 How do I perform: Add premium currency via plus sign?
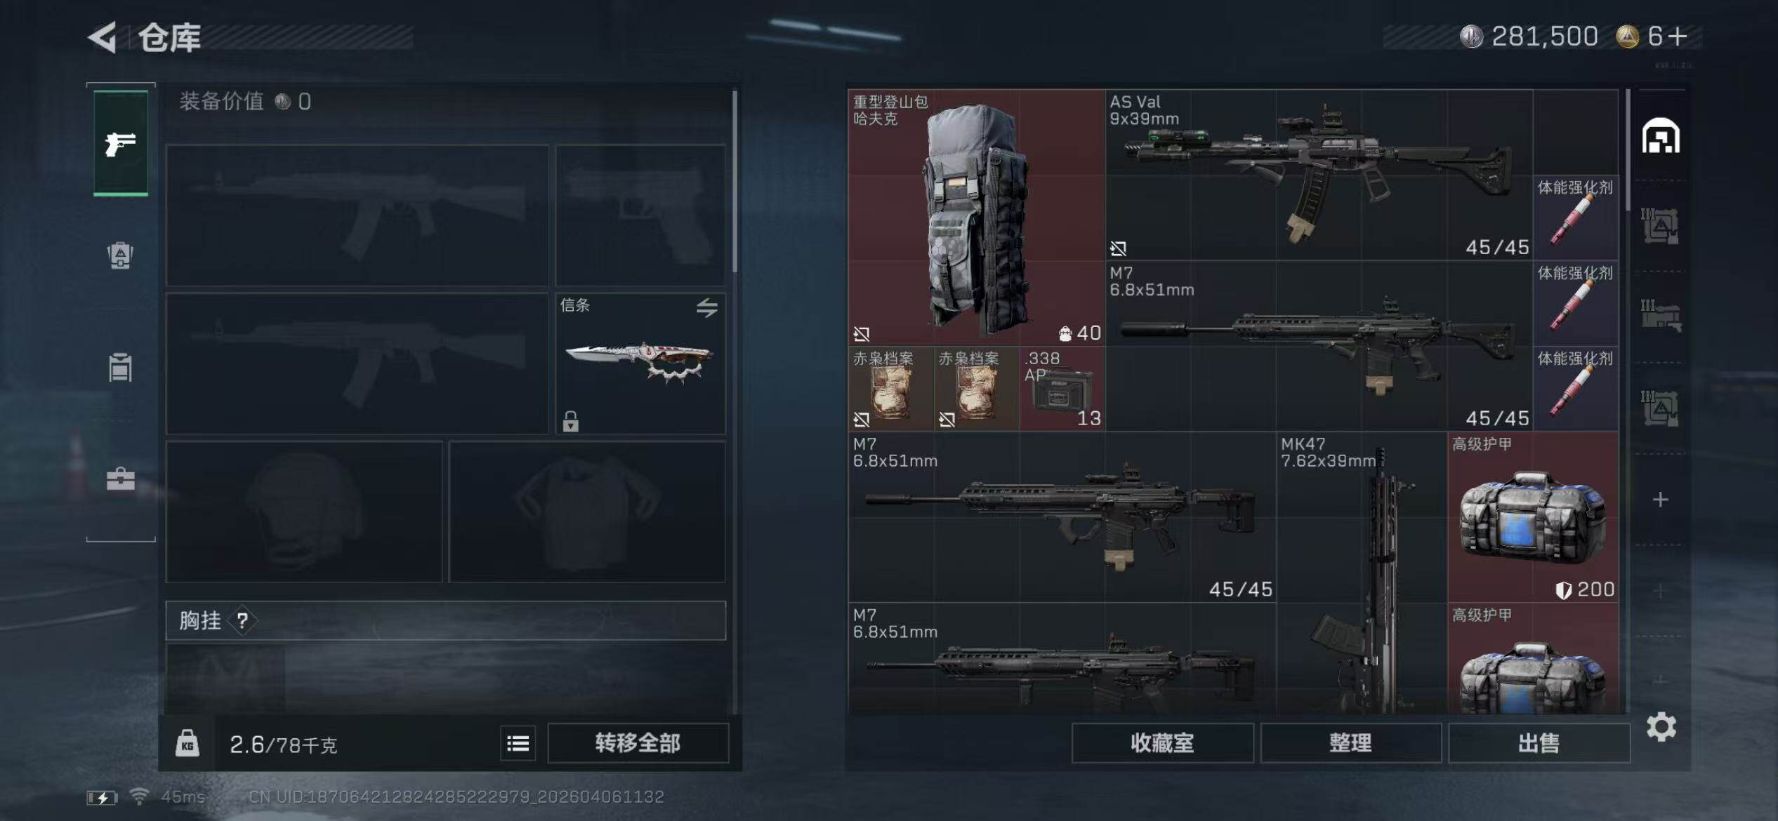[x=1678, y=36]
